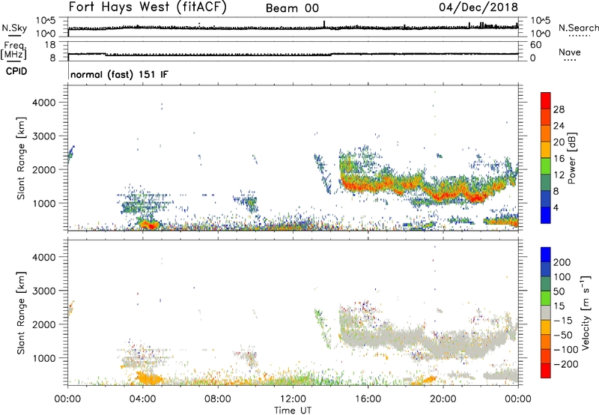This screenshot has width=599, height=415.
Task: Select the 'Freq. [MHz]' axis label
Action: (x=13, y=50)
